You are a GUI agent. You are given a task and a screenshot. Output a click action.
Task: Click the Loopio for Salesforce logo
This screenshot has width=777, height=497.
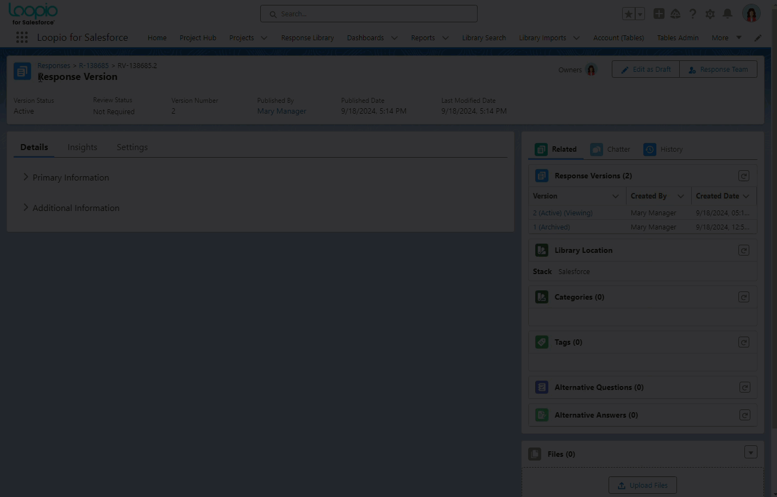(x=33, y=14)
